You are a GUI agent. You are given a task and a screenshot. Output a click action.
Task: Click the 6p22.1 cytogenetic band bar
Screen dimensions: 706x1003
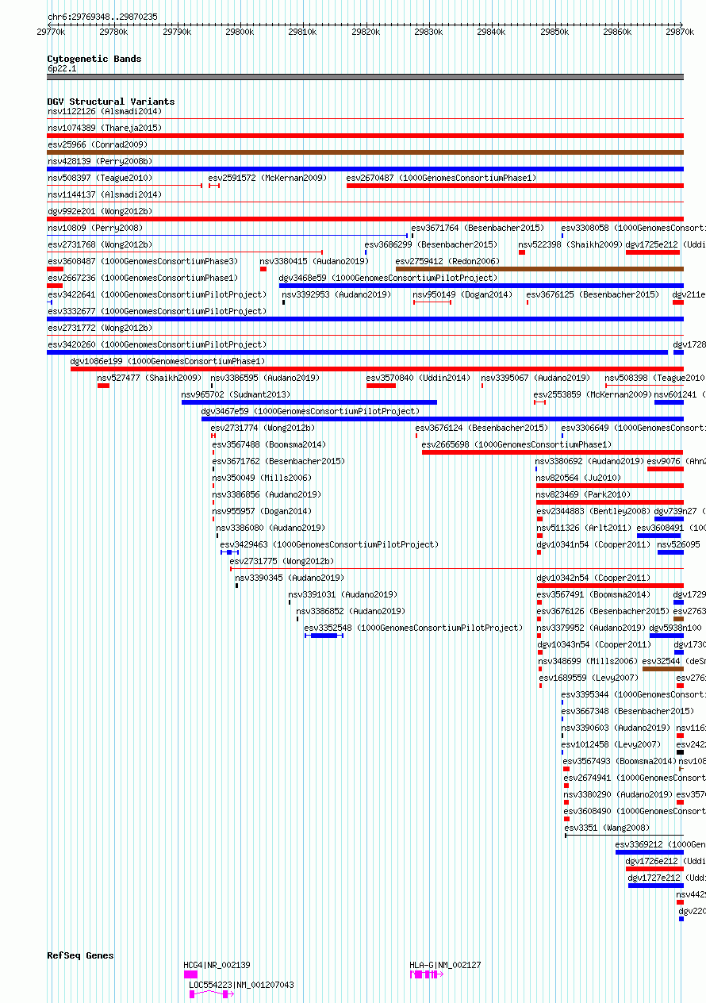[x=365, y=77]
